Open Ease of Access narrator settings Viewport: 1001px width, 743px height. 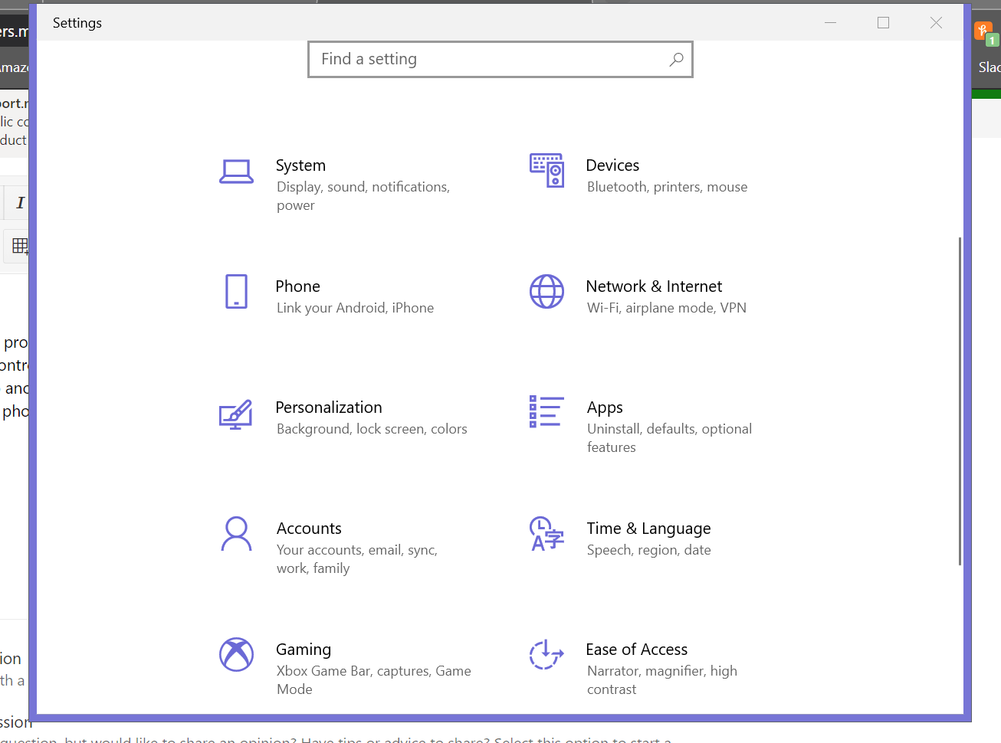click(x=637, y=649)
